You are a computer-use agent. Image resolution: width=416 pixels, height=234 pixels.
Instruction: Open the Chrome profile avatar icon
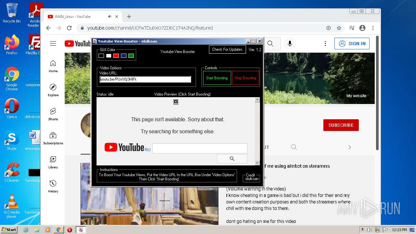point(362,28)
